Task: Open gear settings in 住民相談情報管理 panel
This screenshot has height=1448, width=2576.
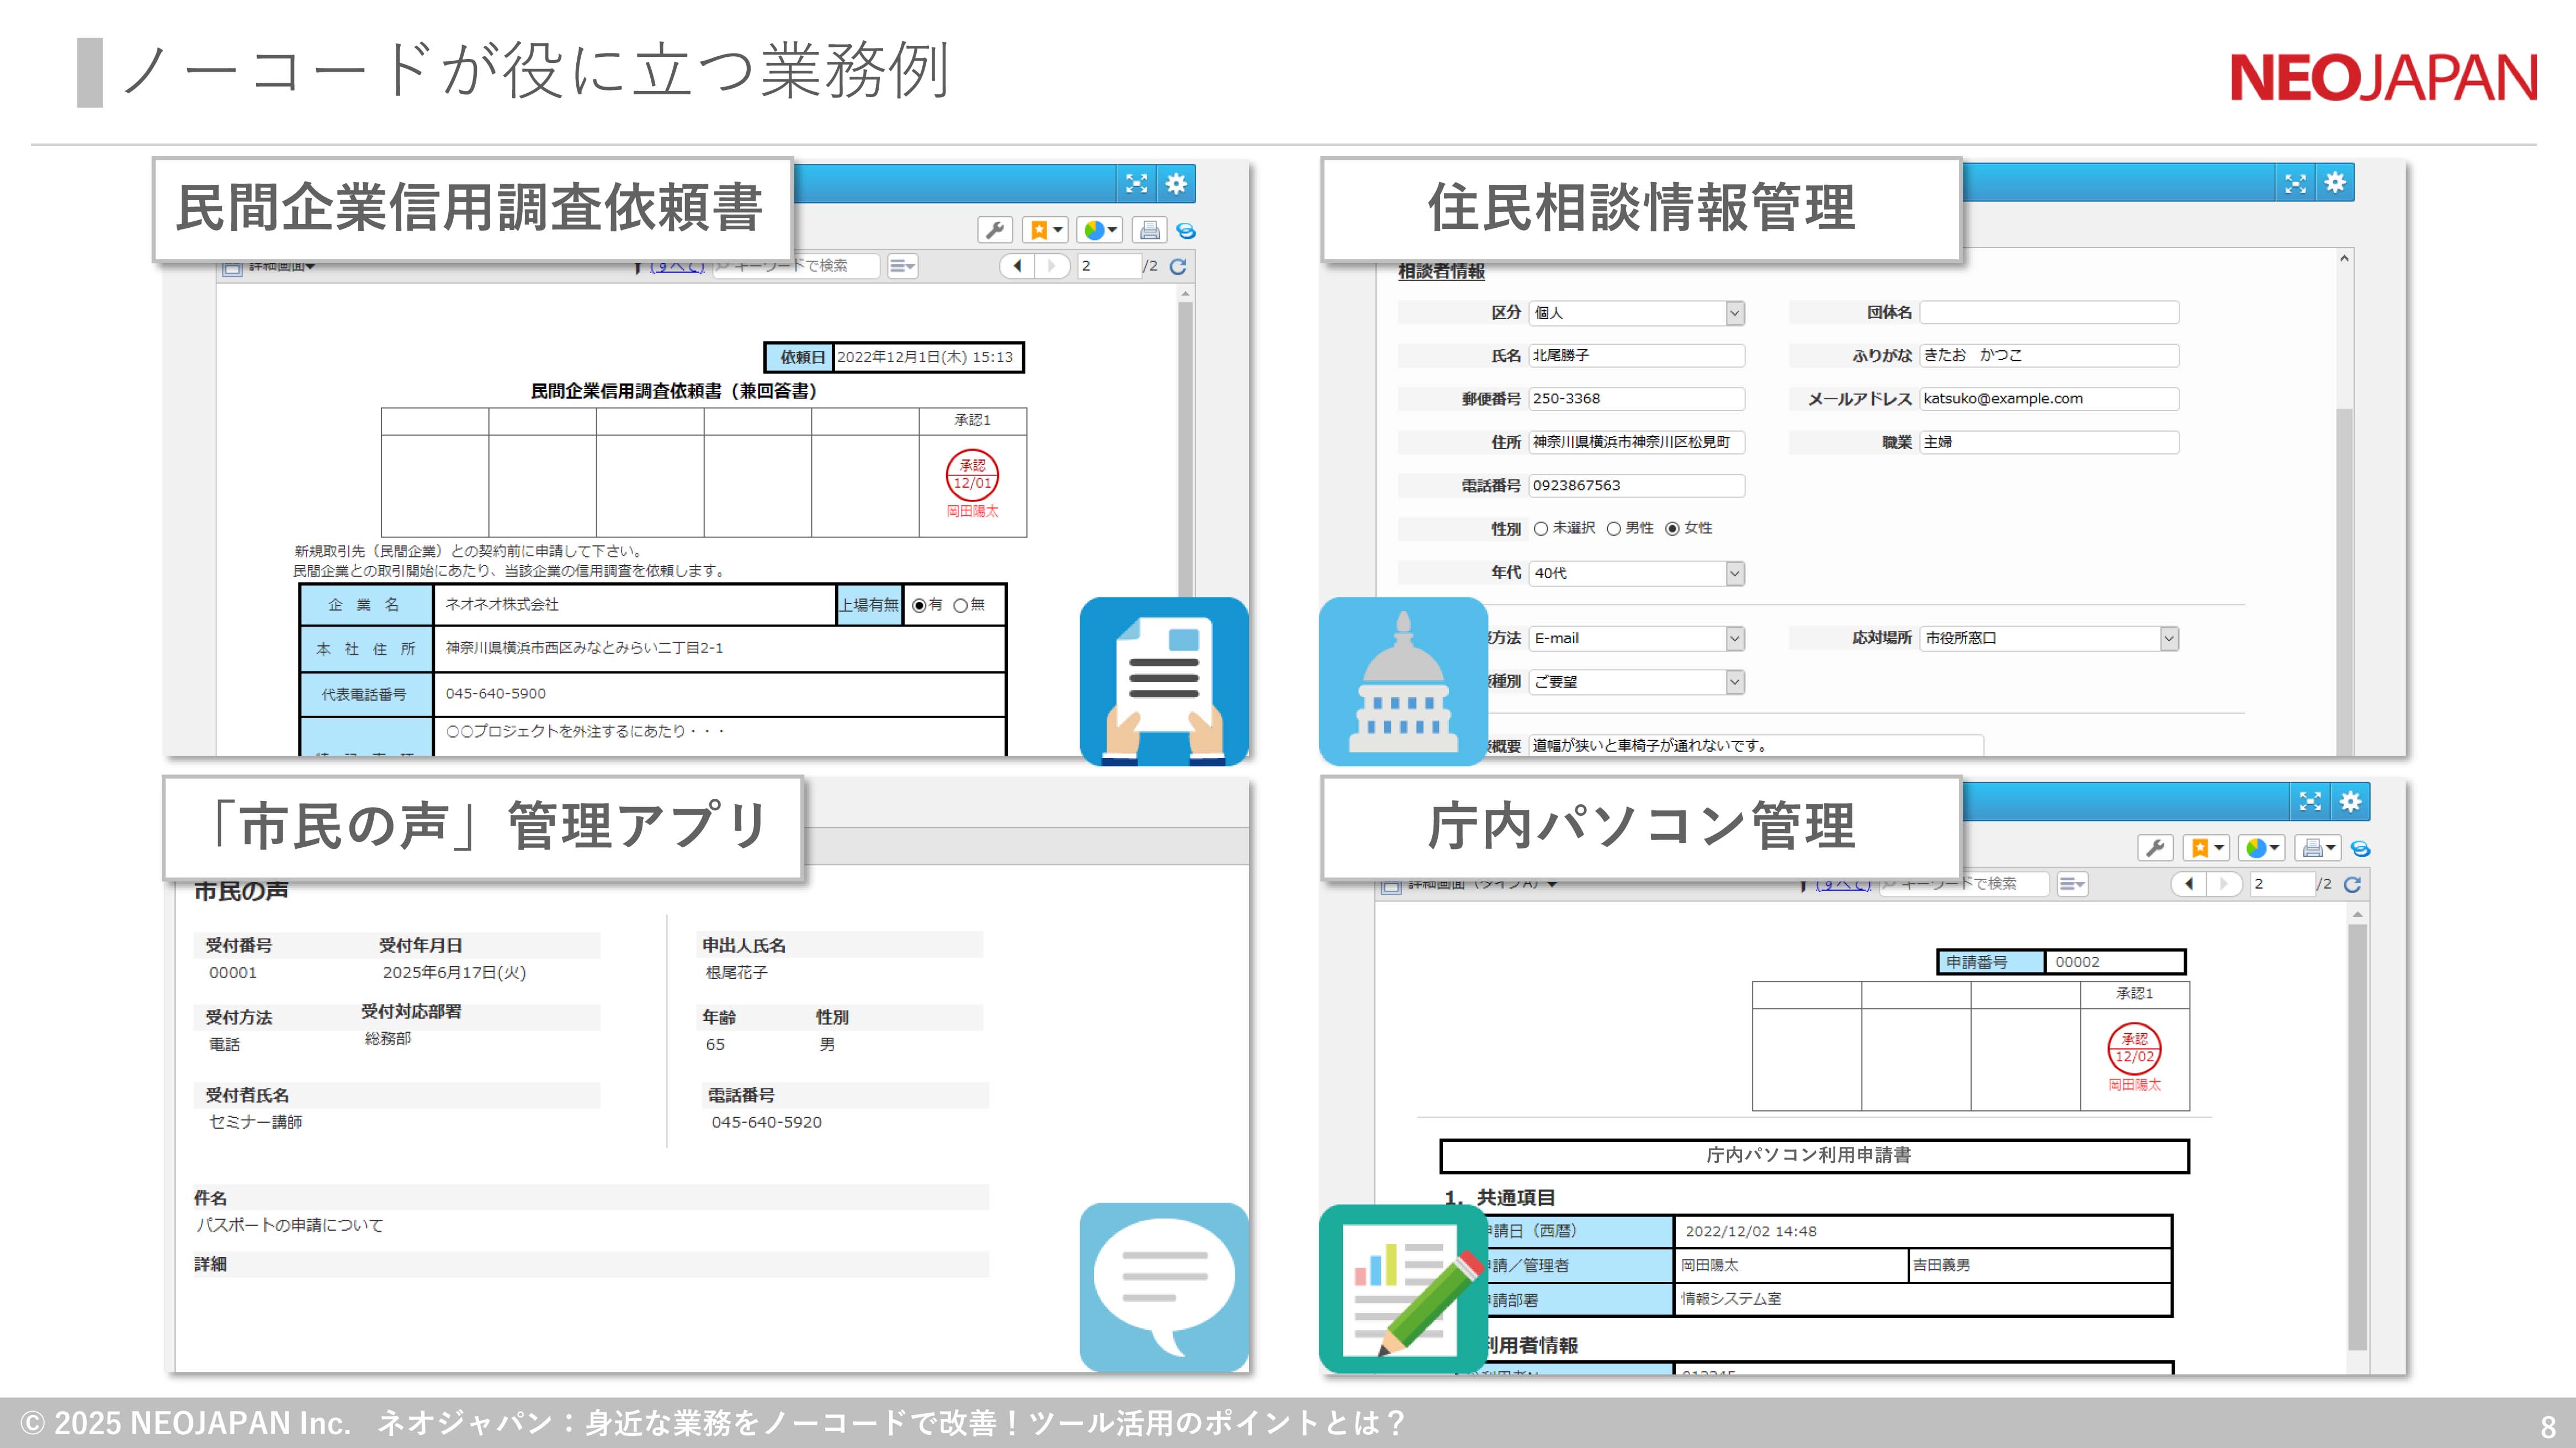Action: [x=2335, y=183]
